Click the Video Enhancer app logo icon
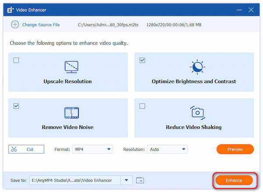Screen dimensions: 263x192 click(x=10, y=10)
